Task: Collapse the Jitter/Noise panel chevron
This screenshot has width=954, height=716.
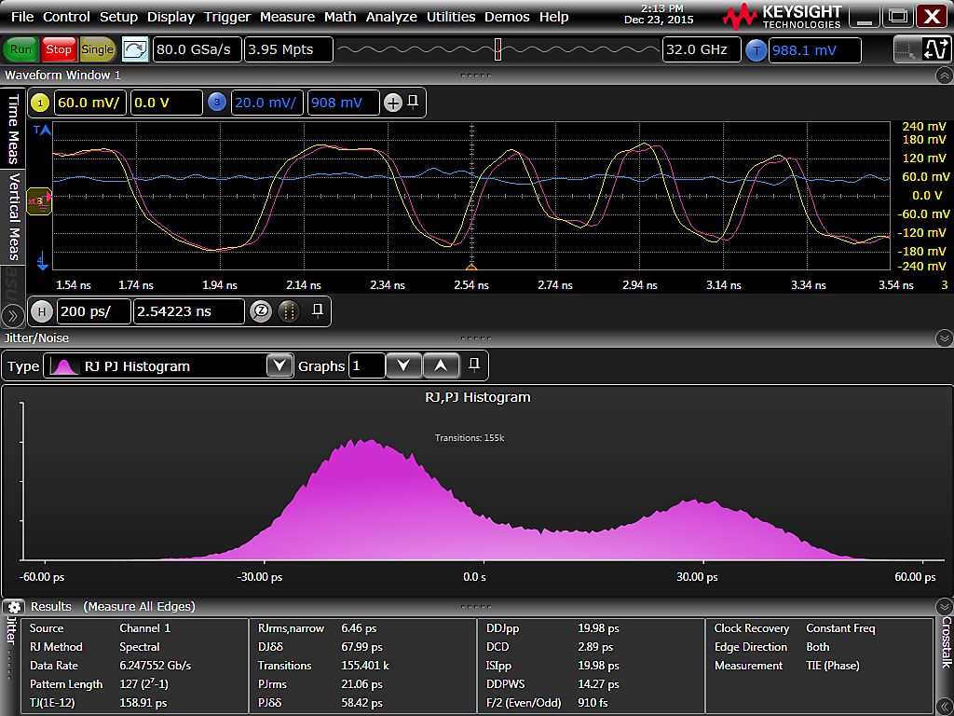Action: point(944,338)
